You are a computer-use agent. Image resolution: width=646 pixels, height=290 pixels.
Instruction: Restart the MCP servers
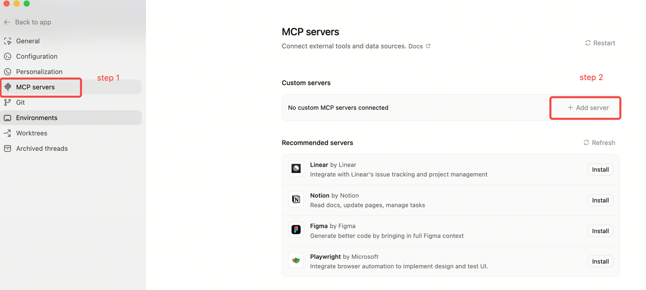tap(600, 43)
